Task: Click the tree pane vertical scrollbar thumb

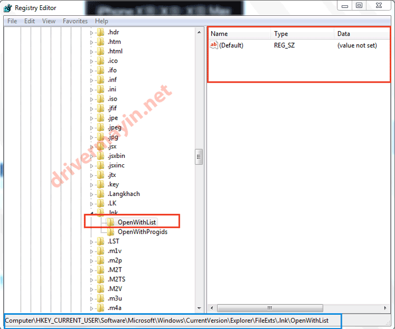Action: pos(199,157)
